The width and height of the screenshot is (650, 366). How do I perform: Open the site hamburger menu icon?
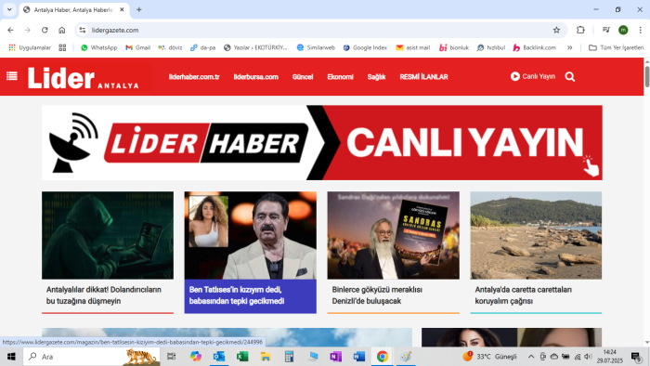click(x=11, y=76)
